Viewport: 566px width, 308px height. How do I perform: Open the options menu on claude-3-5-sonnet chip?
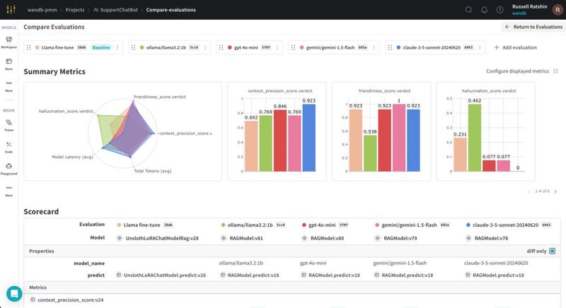click(480, 47)
